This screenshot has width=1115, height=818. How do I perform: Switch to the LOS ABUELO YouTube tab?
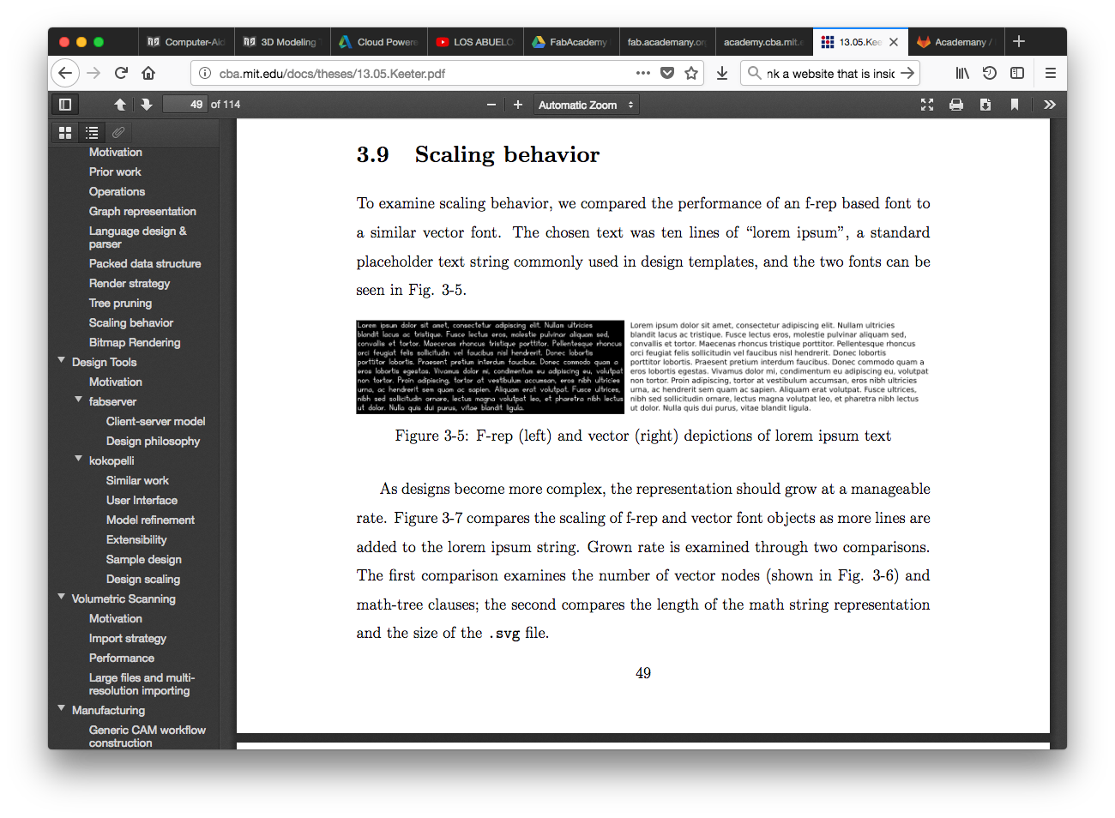(474, 42)
